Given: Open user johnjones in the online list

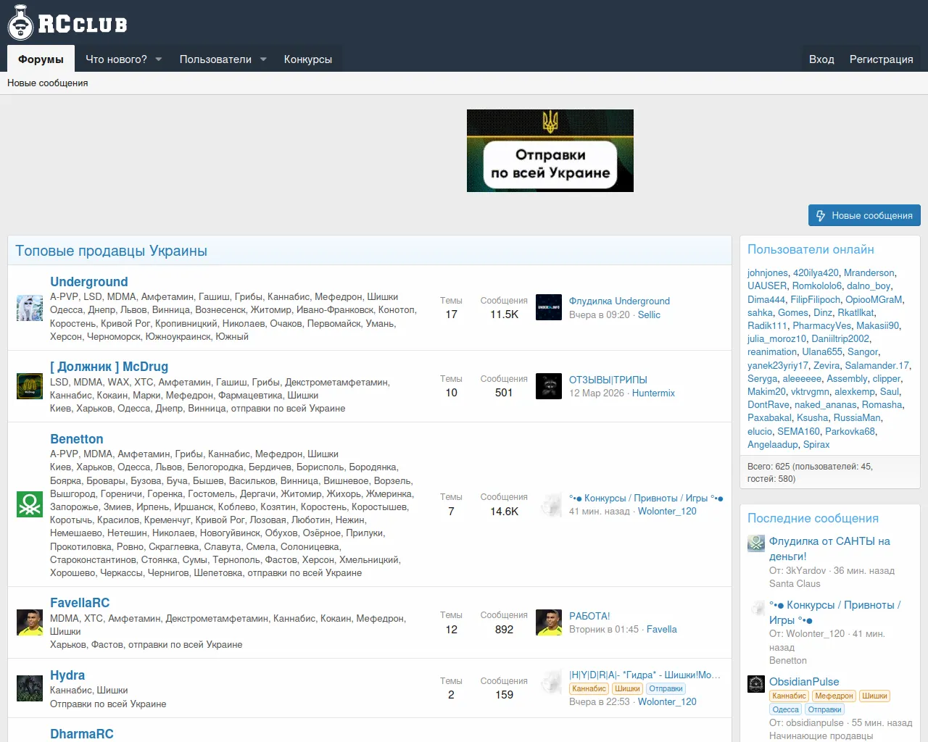Looking at the screenshot, I should [767, 273].
